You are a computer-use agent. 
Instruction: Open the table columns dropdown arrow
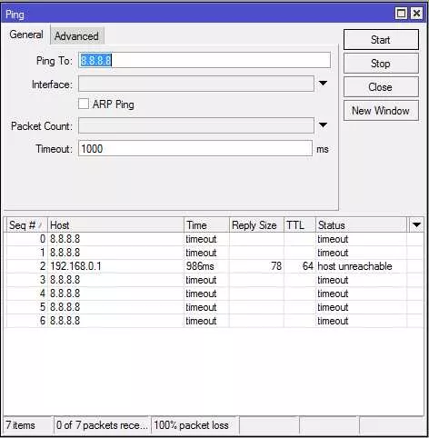(x=416, y=225)
